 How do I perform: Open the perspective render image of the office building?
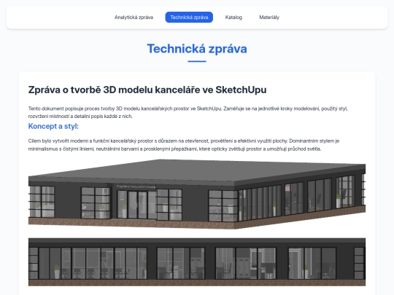197,194
